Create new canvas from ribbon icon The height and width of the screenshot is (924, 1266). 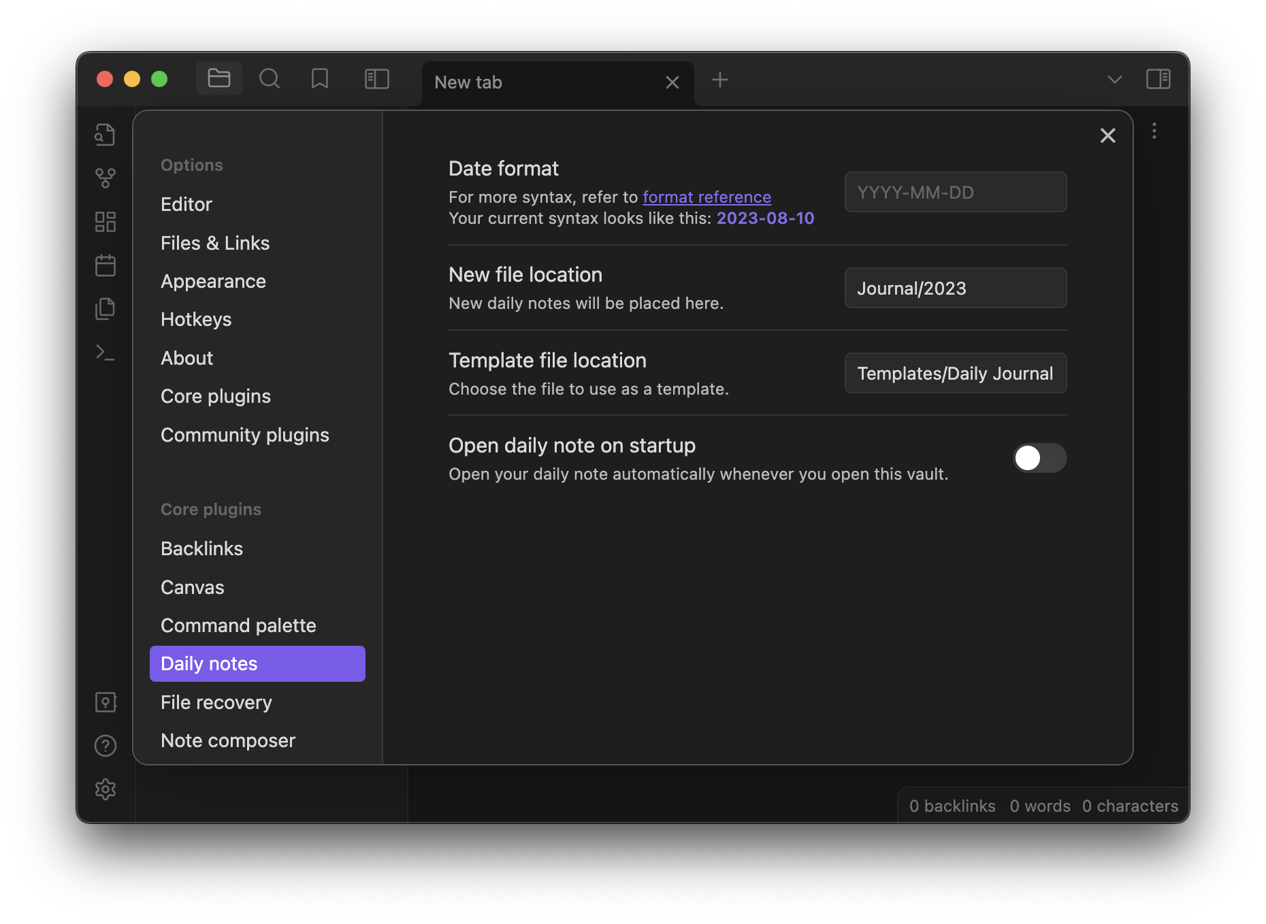(x=105, y=222)
